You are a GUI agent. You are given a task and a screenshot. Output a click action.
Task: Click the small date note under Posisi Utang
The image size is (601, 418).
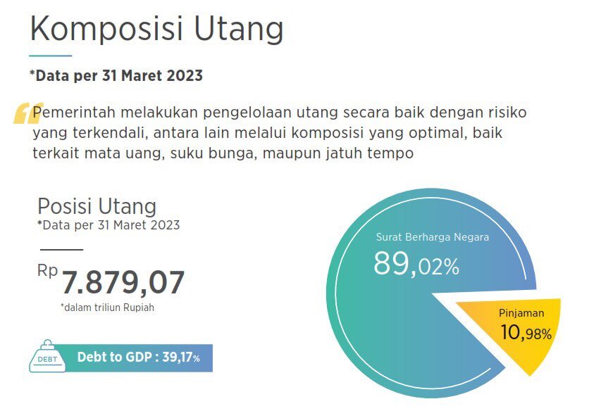click(109, 225)
